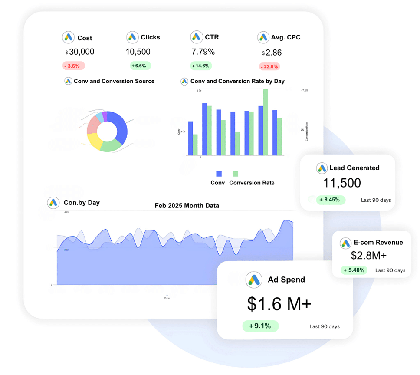This screenshot has width=420, height=375.
Task: Click the Conv legend label under bar chart
Action: point(217,183)
